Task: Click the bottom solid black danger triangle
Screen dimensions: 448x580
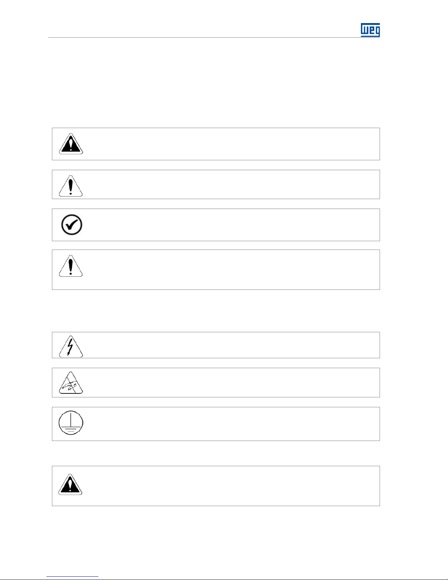Action: (x=70, y=484)
